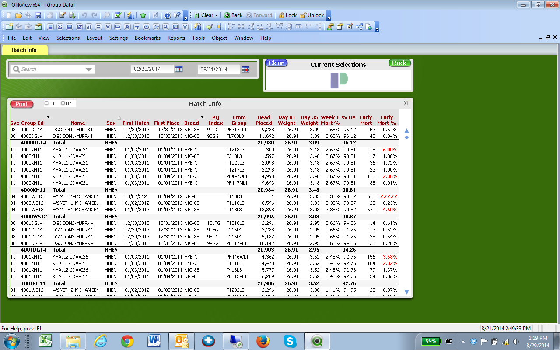The height and width of the screenshot is (350, 560).
Task: Open the Layout menu
Action: (94, 38)
